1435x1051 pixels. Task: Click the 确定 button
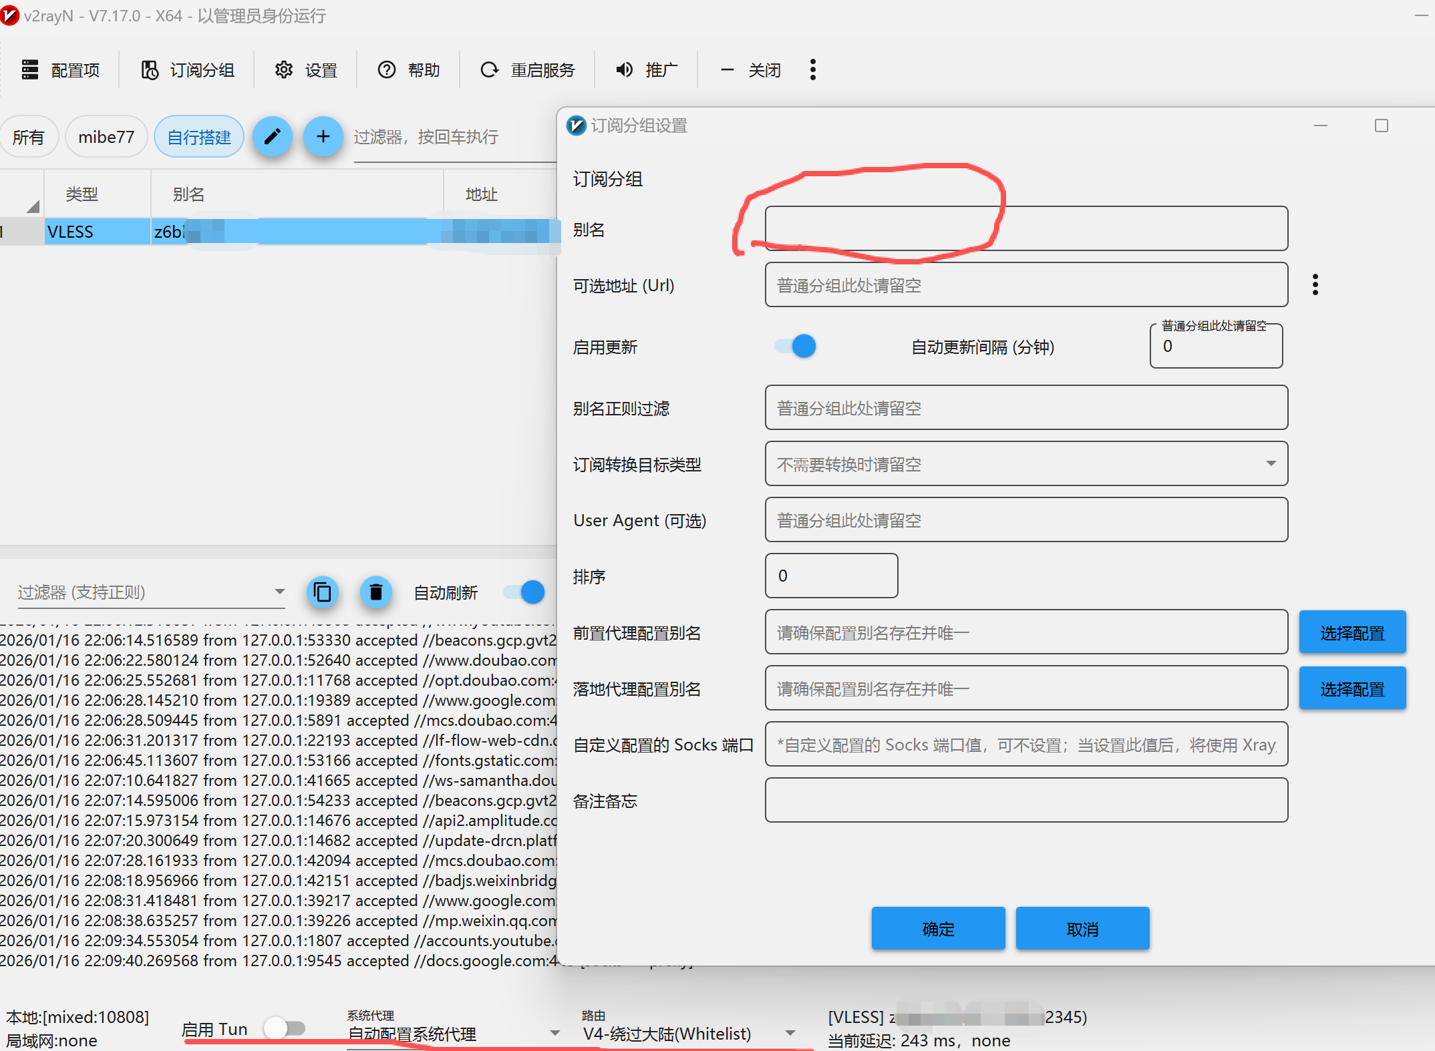(938, 929)
